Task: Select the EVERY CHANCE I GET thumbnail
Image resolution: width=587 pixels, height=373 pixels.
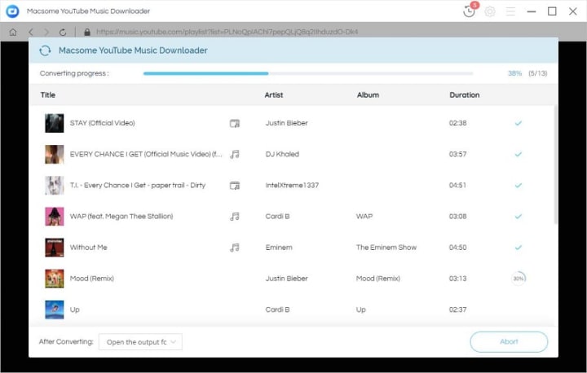Action: pos(55,154)
